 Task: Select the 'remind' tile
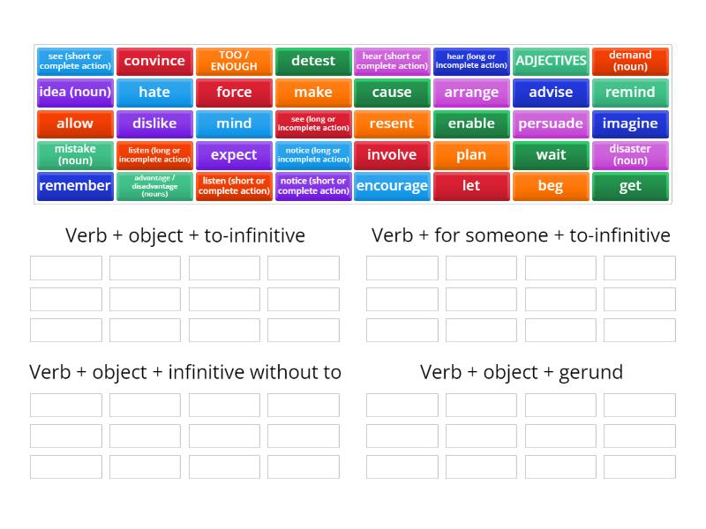coord(630,92)
